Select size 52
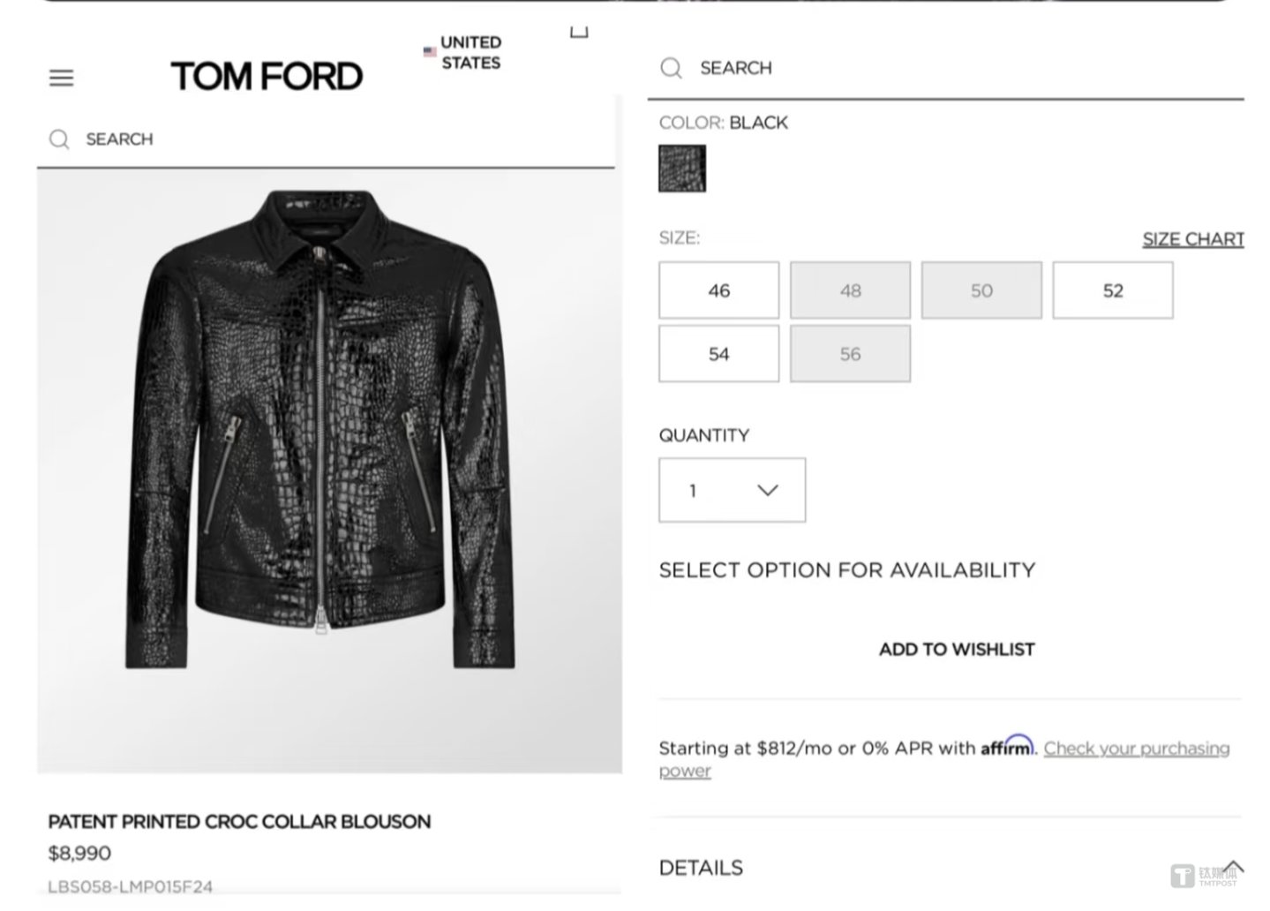 1112,290
